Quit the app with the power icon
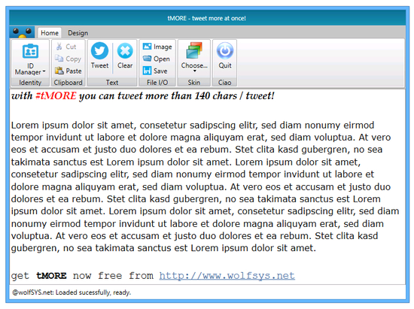The width and height of the screenshot is (414, 309). point(225,50)
